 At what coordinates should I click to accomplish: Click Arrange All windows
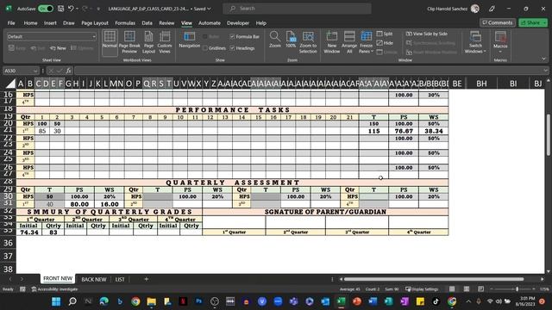349,42
